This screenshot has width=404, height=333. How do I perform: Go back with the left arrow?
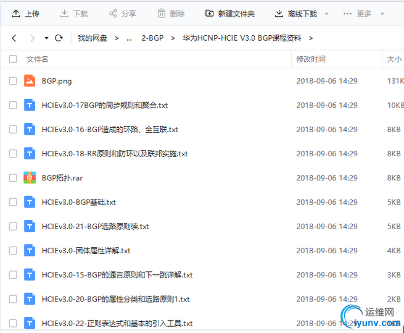[x=14, y=38]
